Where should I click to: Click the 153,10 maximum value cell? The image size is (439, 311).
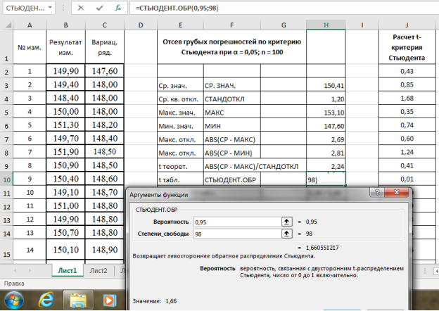326,112
